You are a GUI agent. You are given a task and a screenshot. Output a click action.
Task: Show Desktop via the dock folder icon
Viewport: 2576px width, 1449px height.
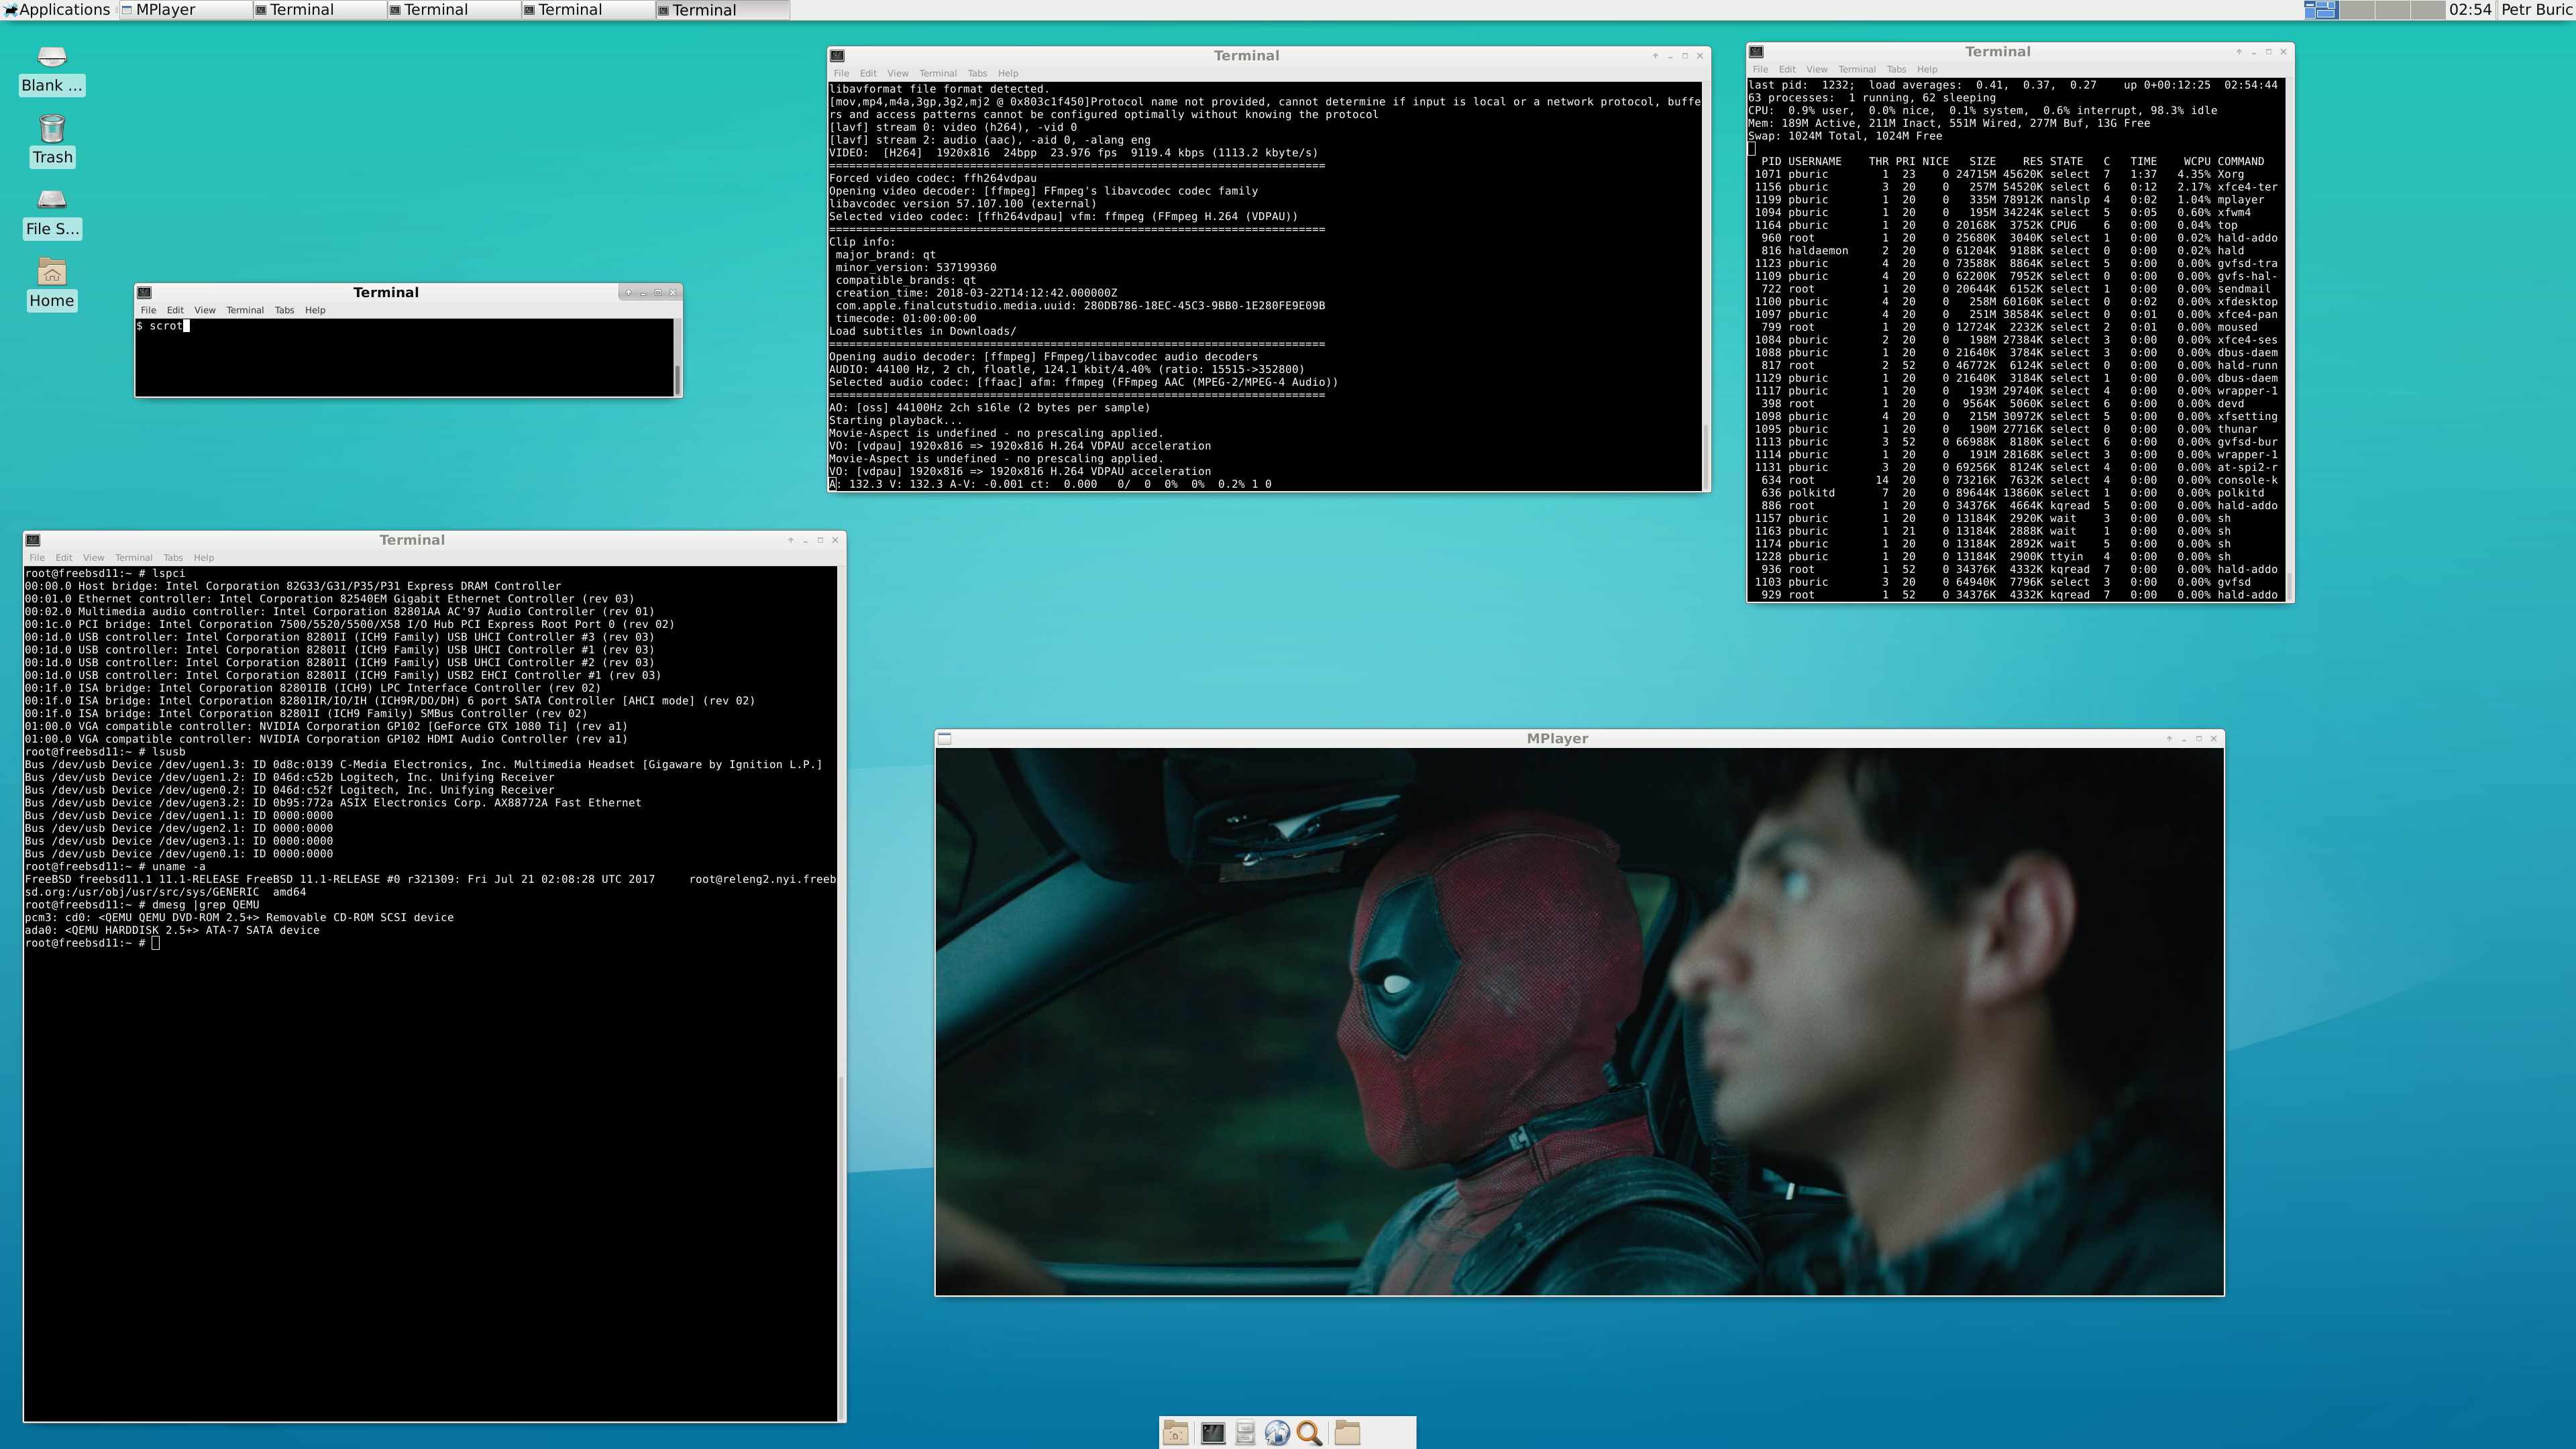(1176, 1433)
